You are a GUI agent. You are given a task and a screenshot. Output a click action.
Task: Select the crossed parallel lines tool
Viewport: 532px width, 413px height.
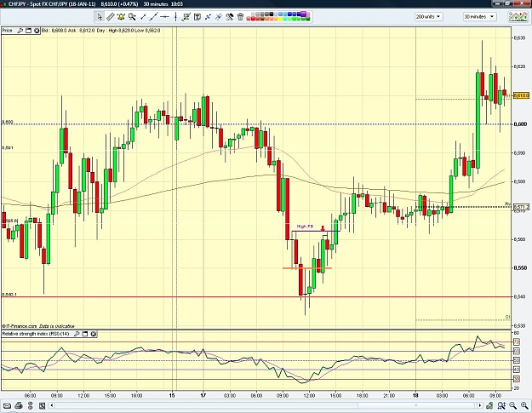(x=219, y=17)
